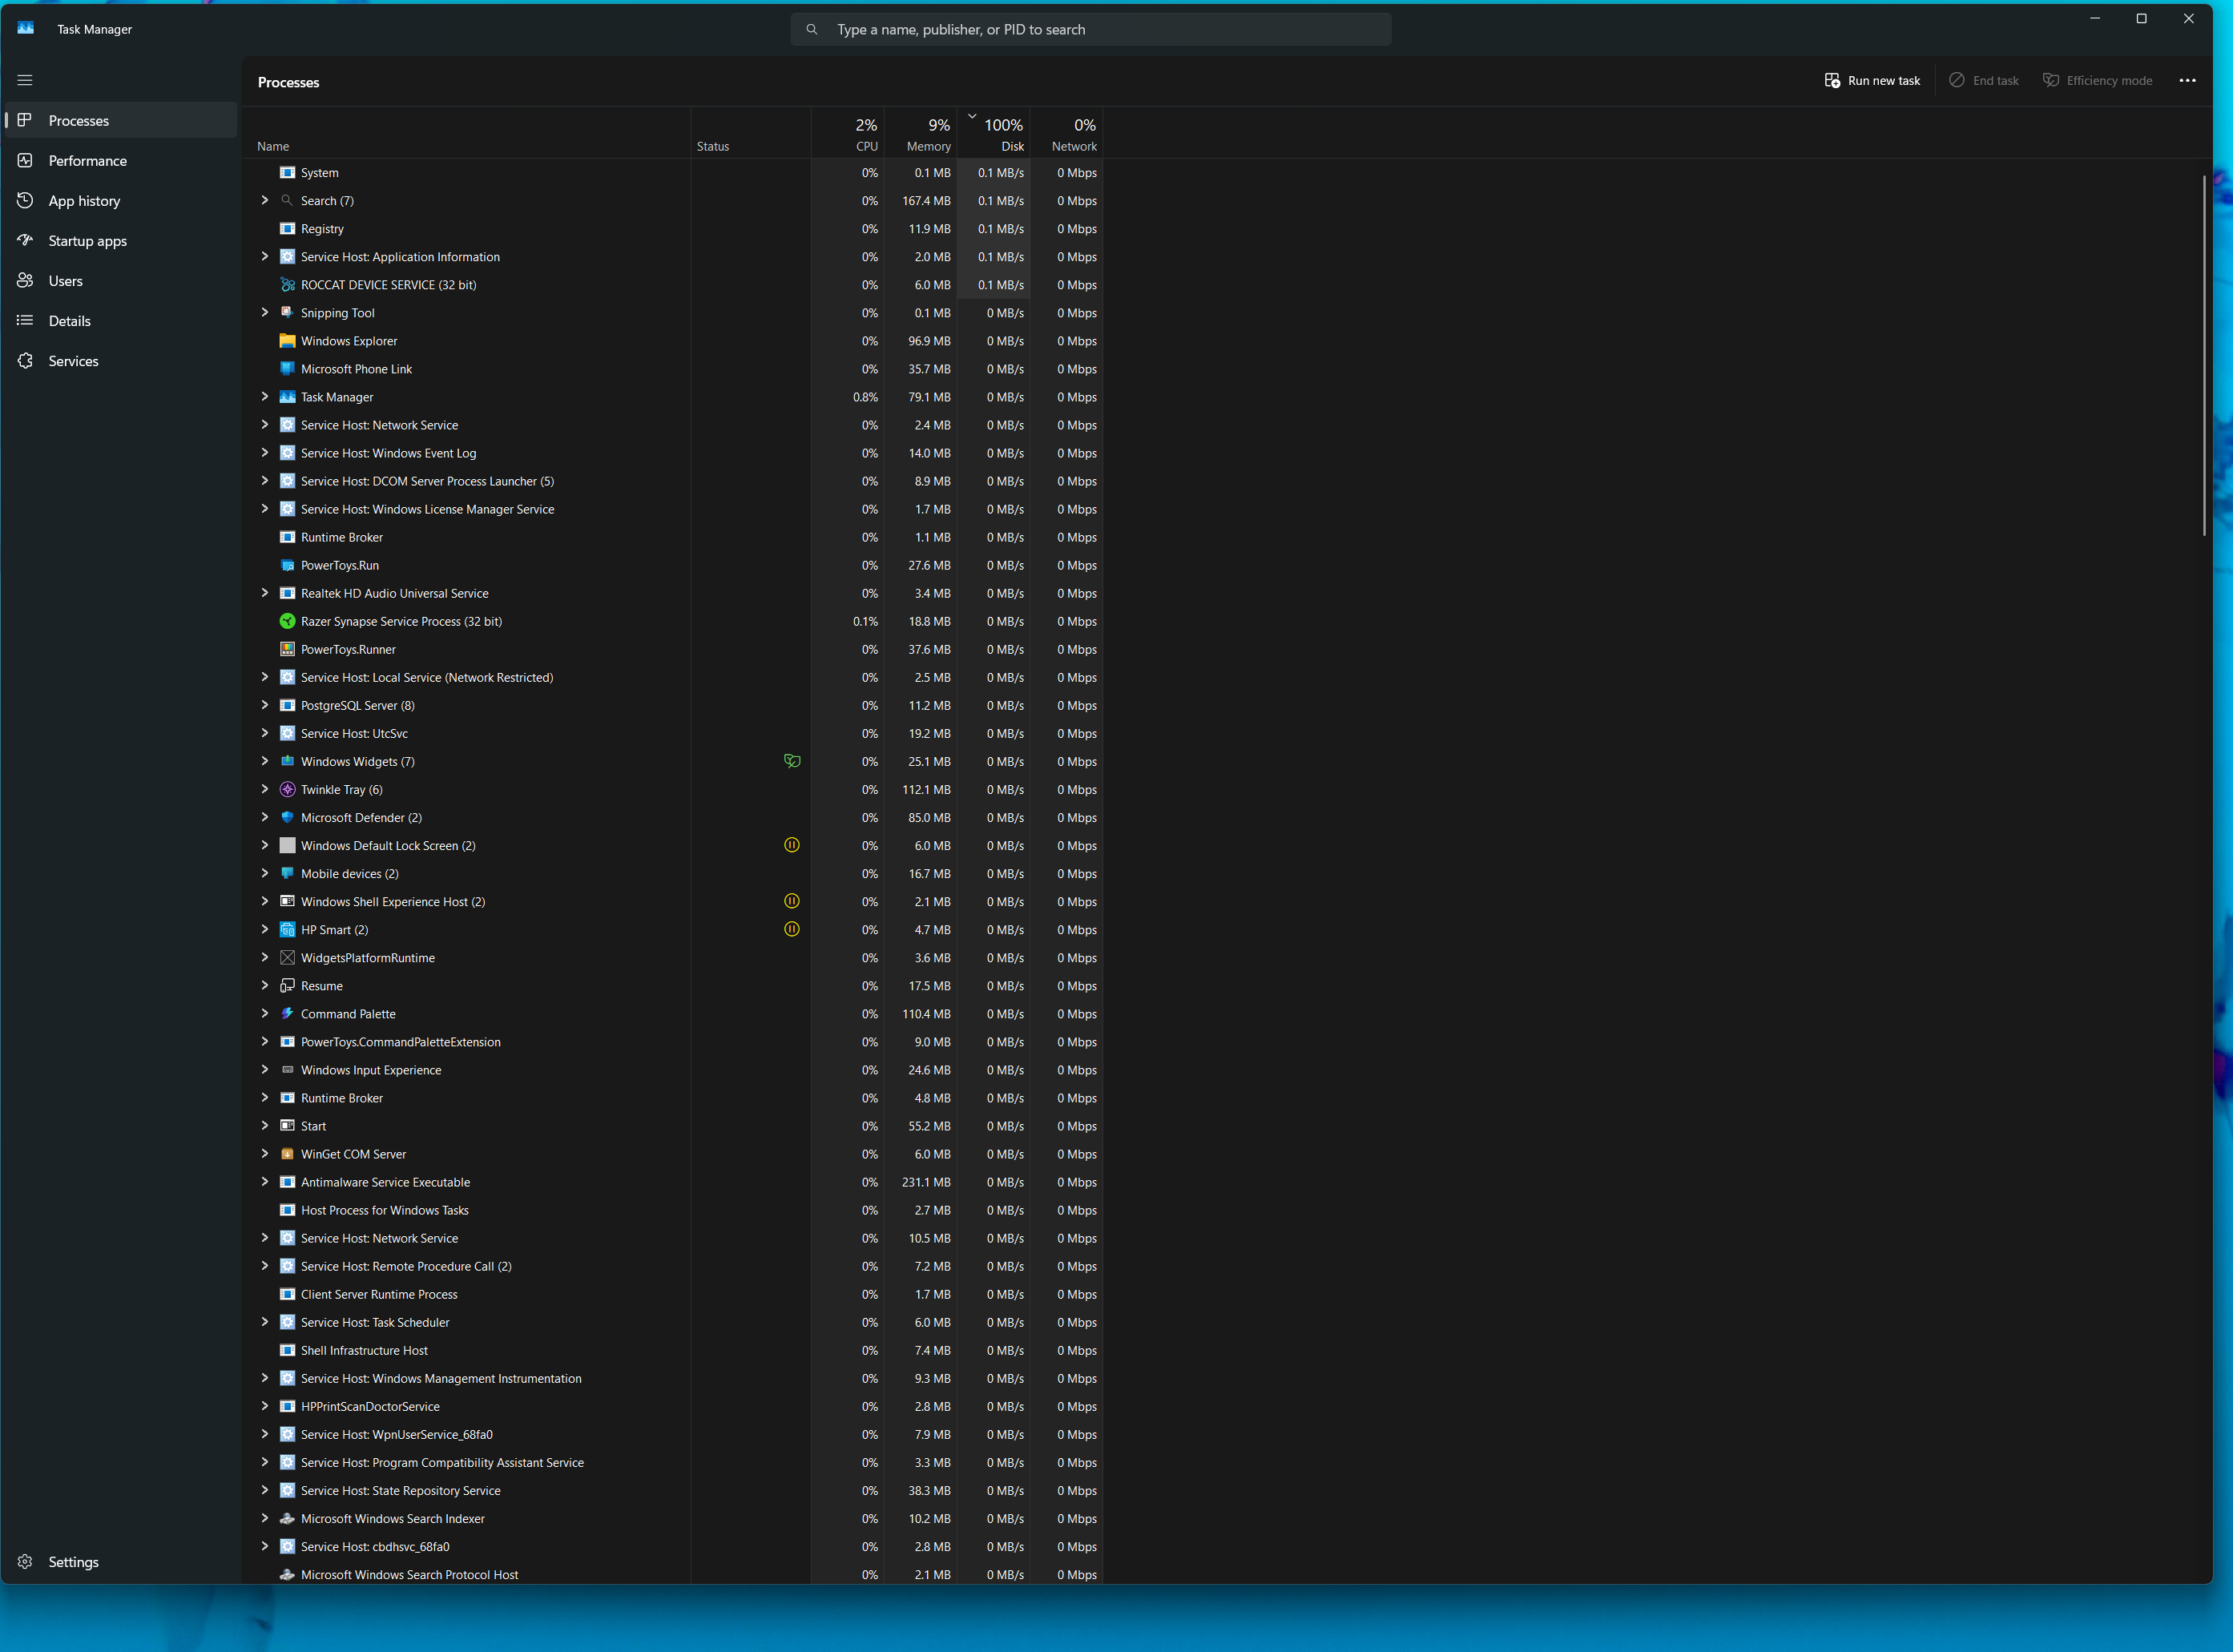Click the End task button
Image resolution: width=2233 pixels, height=1652 pixels.
click(1984, 80)
